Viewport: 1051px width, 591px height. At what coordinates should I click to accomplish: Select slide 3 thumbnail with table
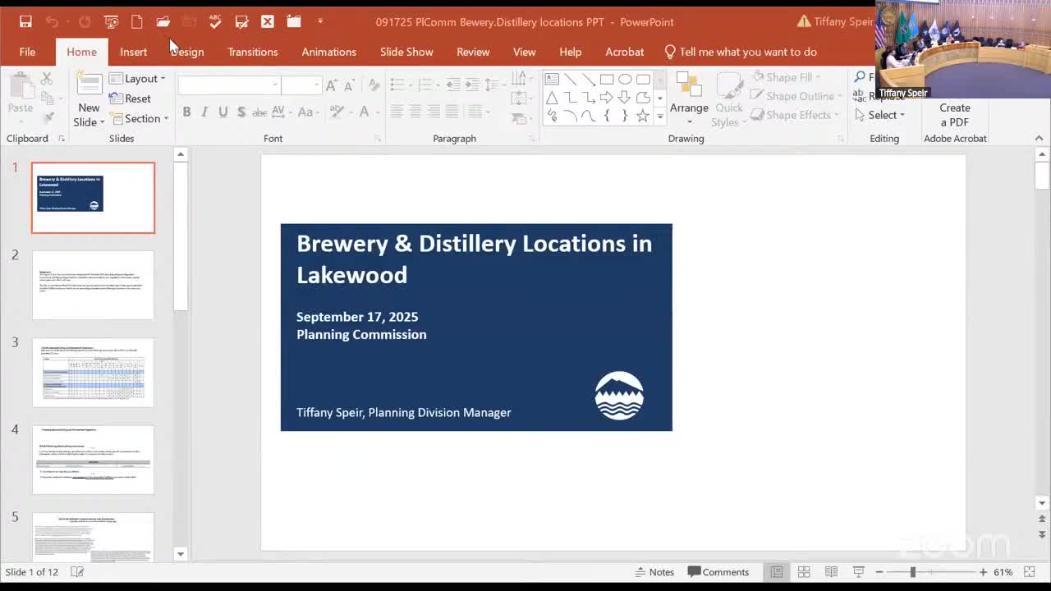(x=93, y=373)
